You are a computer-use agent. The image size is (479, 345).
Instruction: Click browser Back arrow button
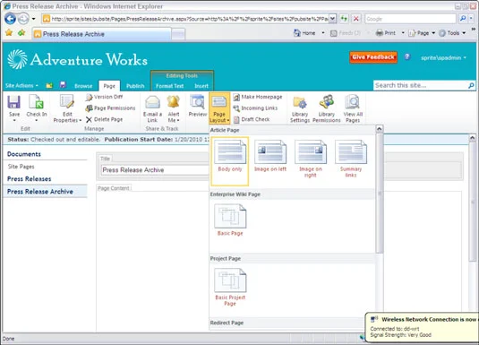coord(10,19)
